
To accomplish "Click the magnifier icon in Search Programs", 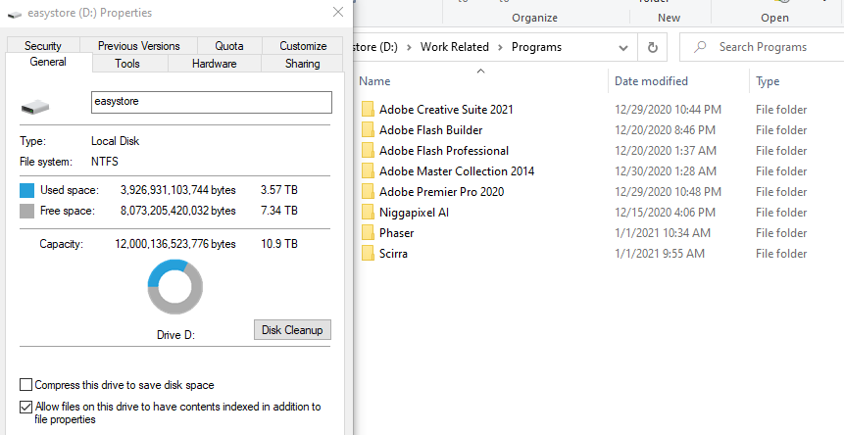I will pyautogui.click(x=700, y=47).
